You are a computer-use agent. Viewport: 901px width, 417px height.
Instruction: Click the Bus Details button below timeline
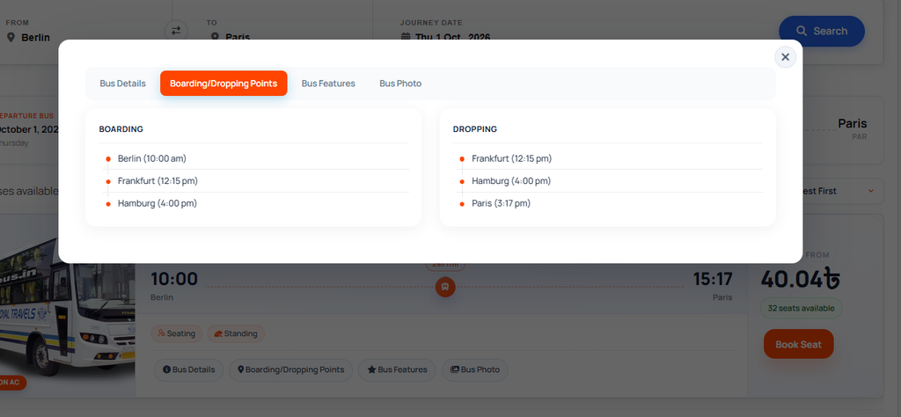pos(188,369)
